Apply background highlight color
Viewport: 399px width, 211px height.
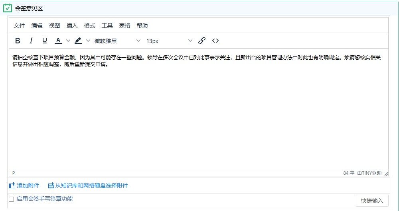pyautogui.click(x=78, y=41)
